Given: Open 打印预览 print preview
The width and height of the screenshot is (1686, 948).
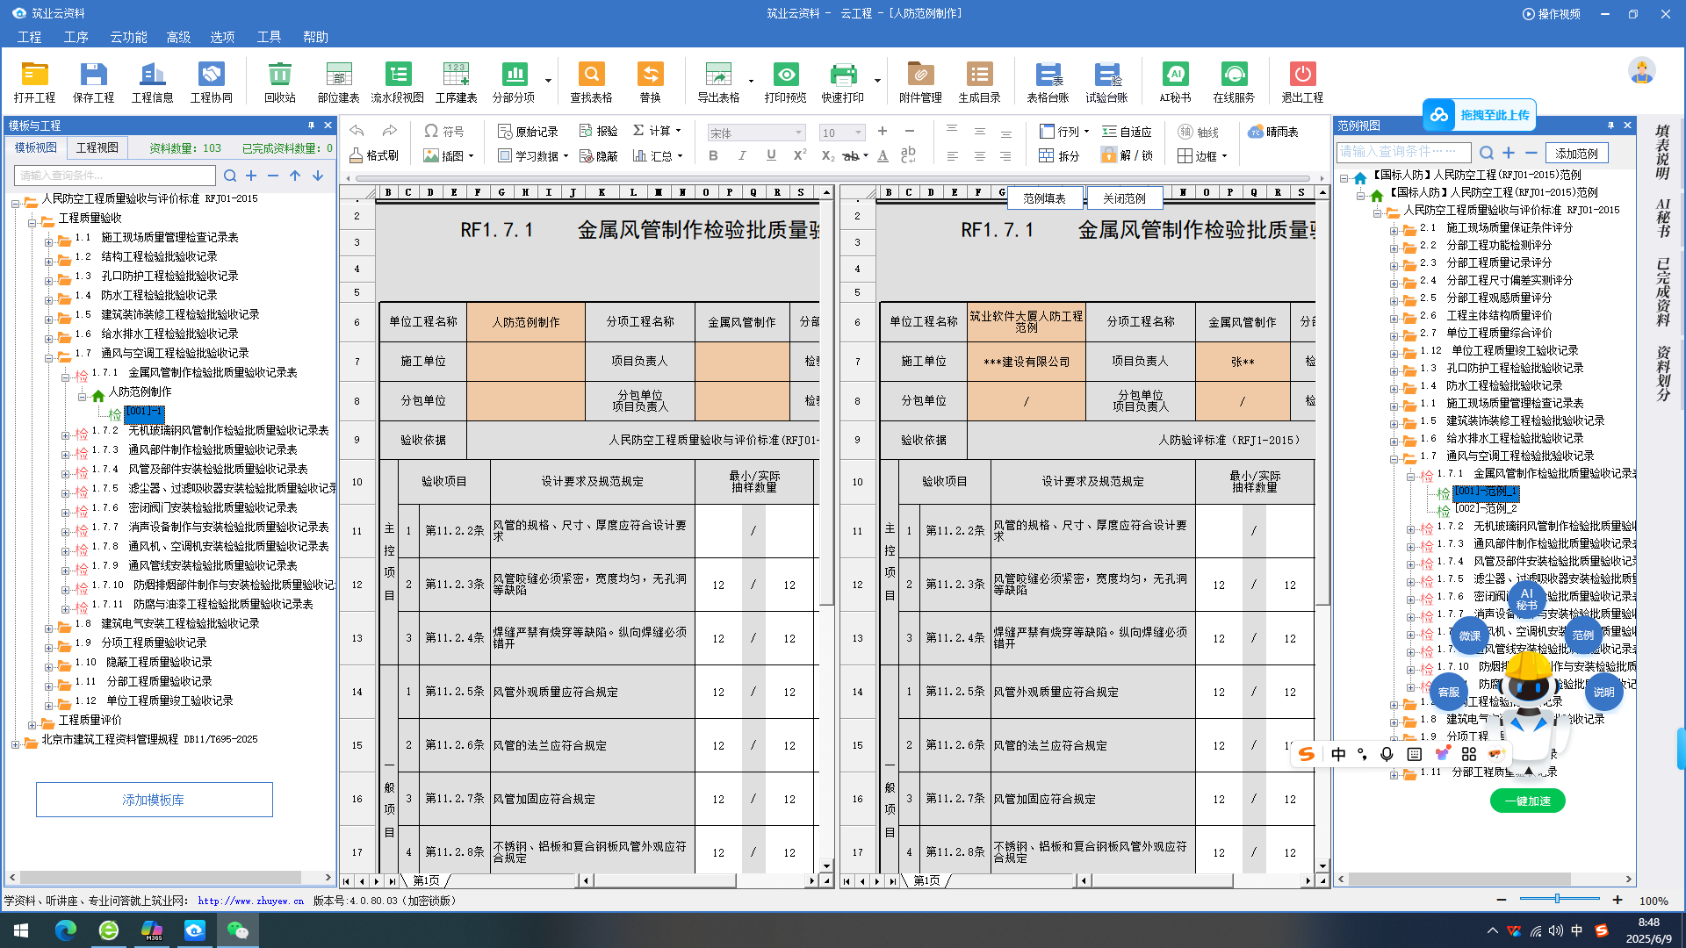Looking at the screenshot, I should 785,82.
